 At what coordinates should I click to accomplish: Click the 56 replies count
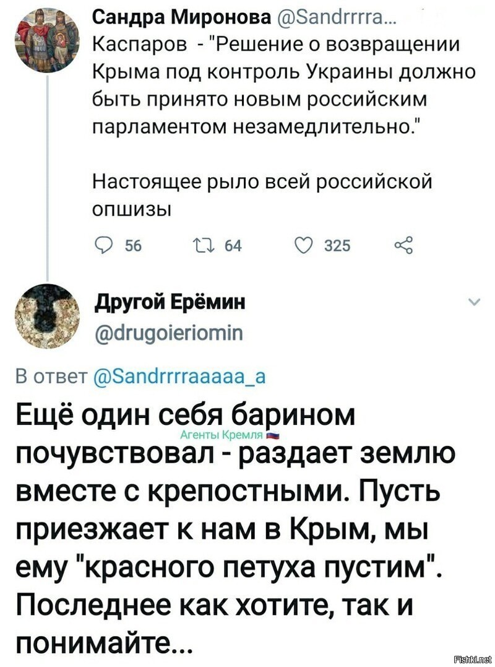[133, 246]
